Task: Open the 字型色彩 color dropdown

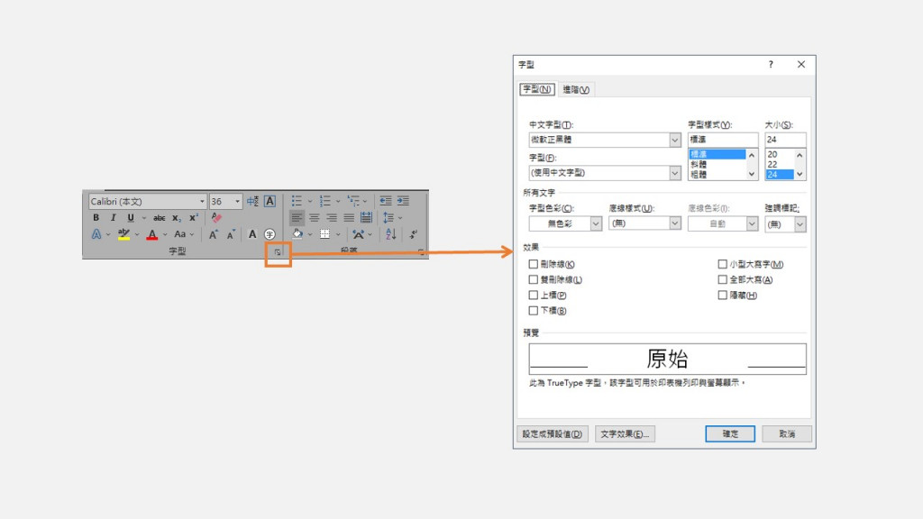Action: point(596,224)
